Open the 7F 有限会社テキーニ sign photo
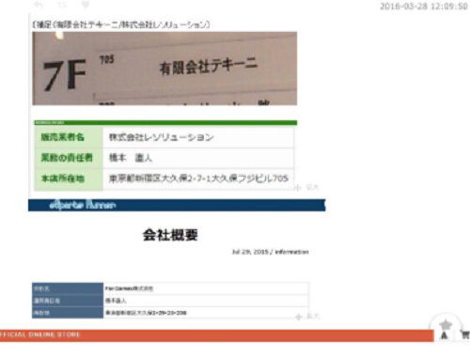 click(164, 69)
